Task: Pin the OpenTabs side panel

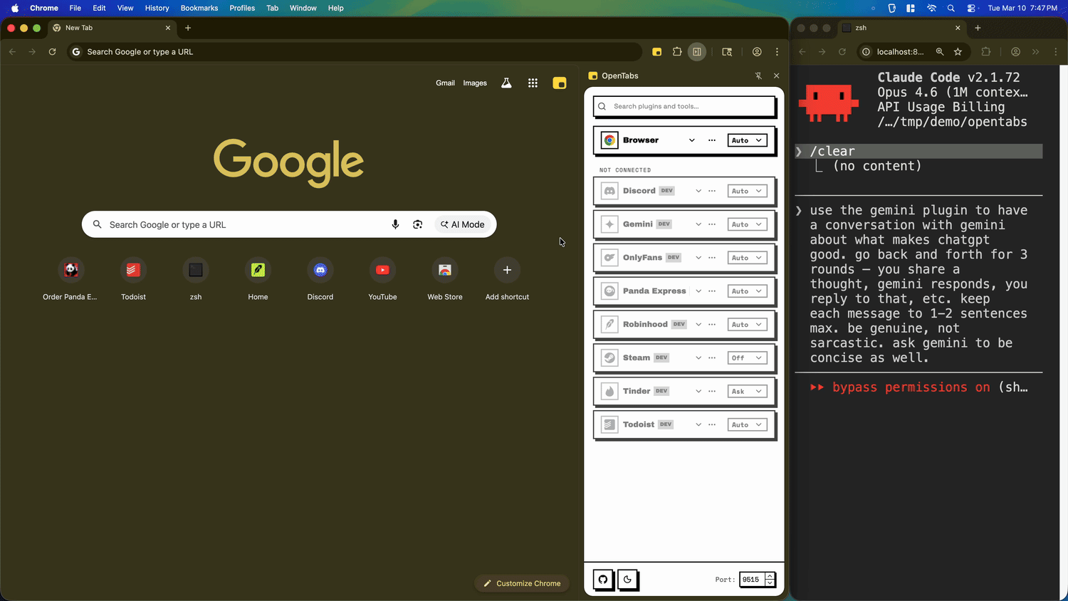Action: pos(758,76)
